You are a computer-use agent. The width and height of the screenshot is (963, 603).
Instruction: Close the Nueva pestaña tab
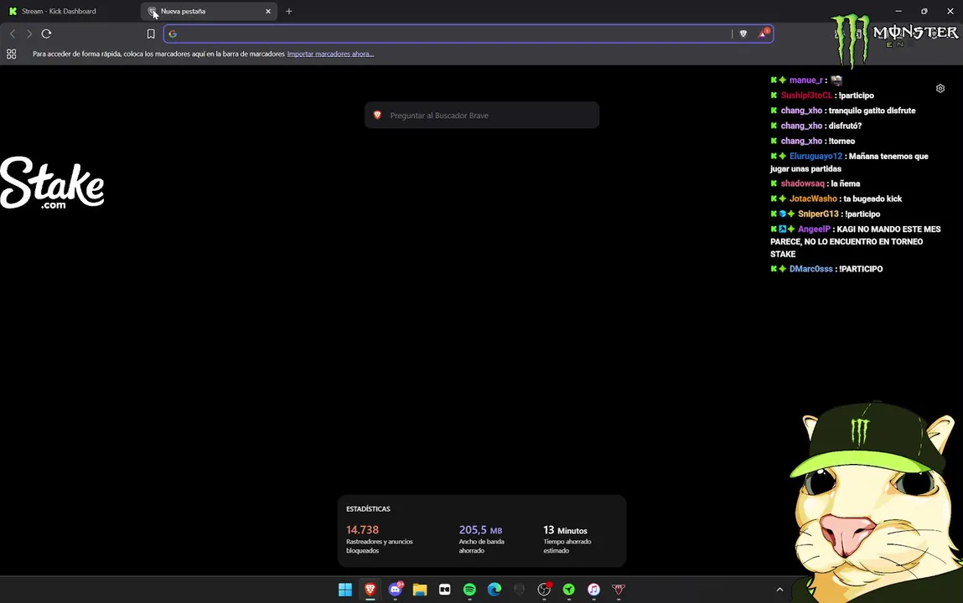tap(267, 11)
